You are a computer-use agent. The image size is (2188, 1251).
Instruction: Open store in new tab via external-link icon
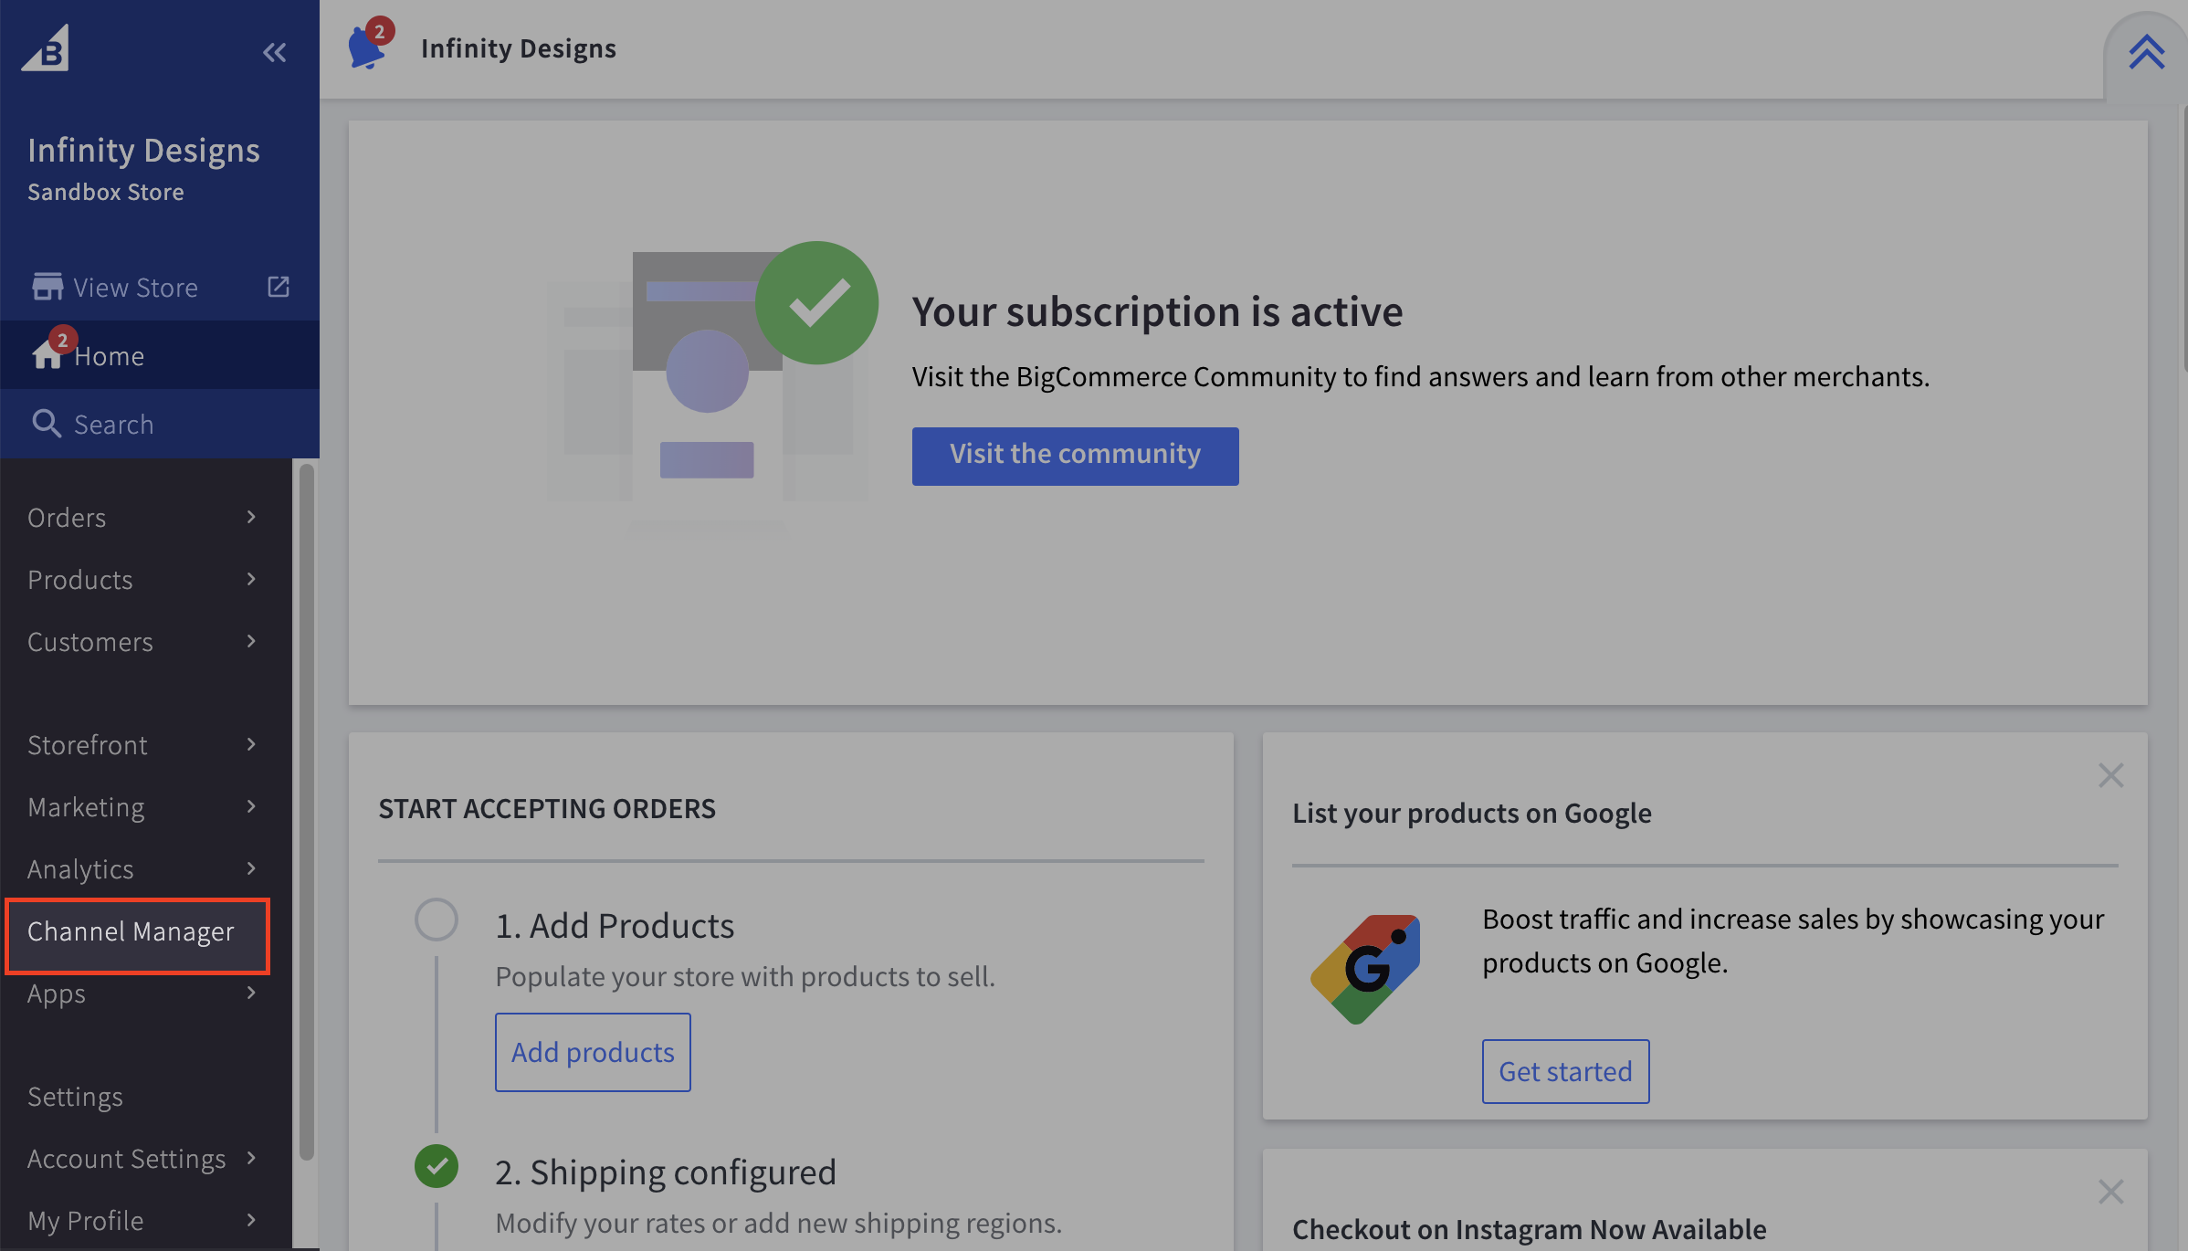click(x=277, y=286)
